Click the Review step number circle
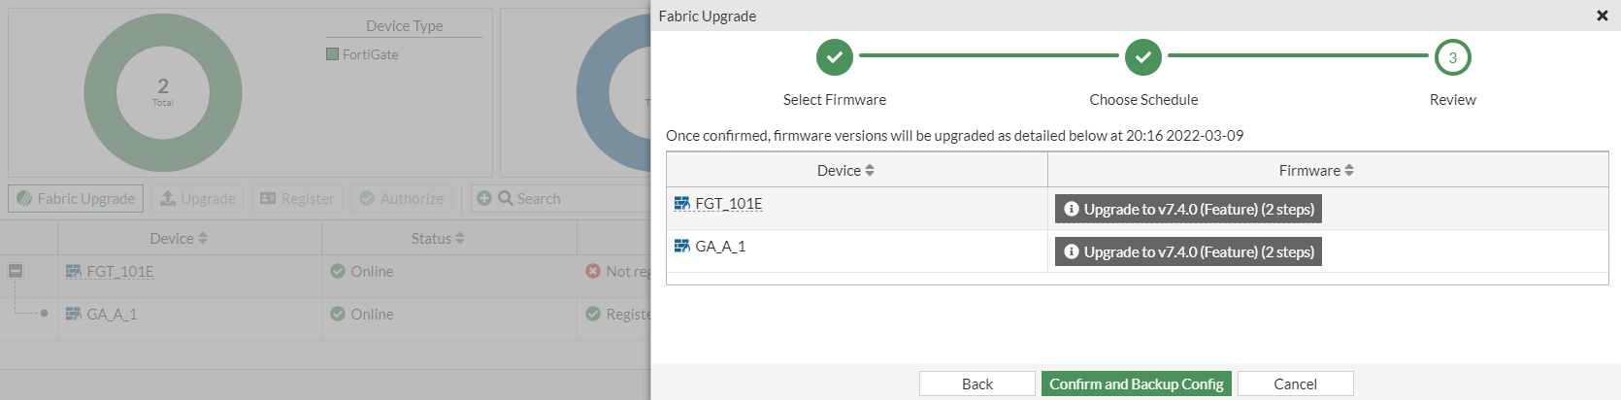This screenshot has height=400, width=1621. pyautogui.click(x=1452, y=57)
